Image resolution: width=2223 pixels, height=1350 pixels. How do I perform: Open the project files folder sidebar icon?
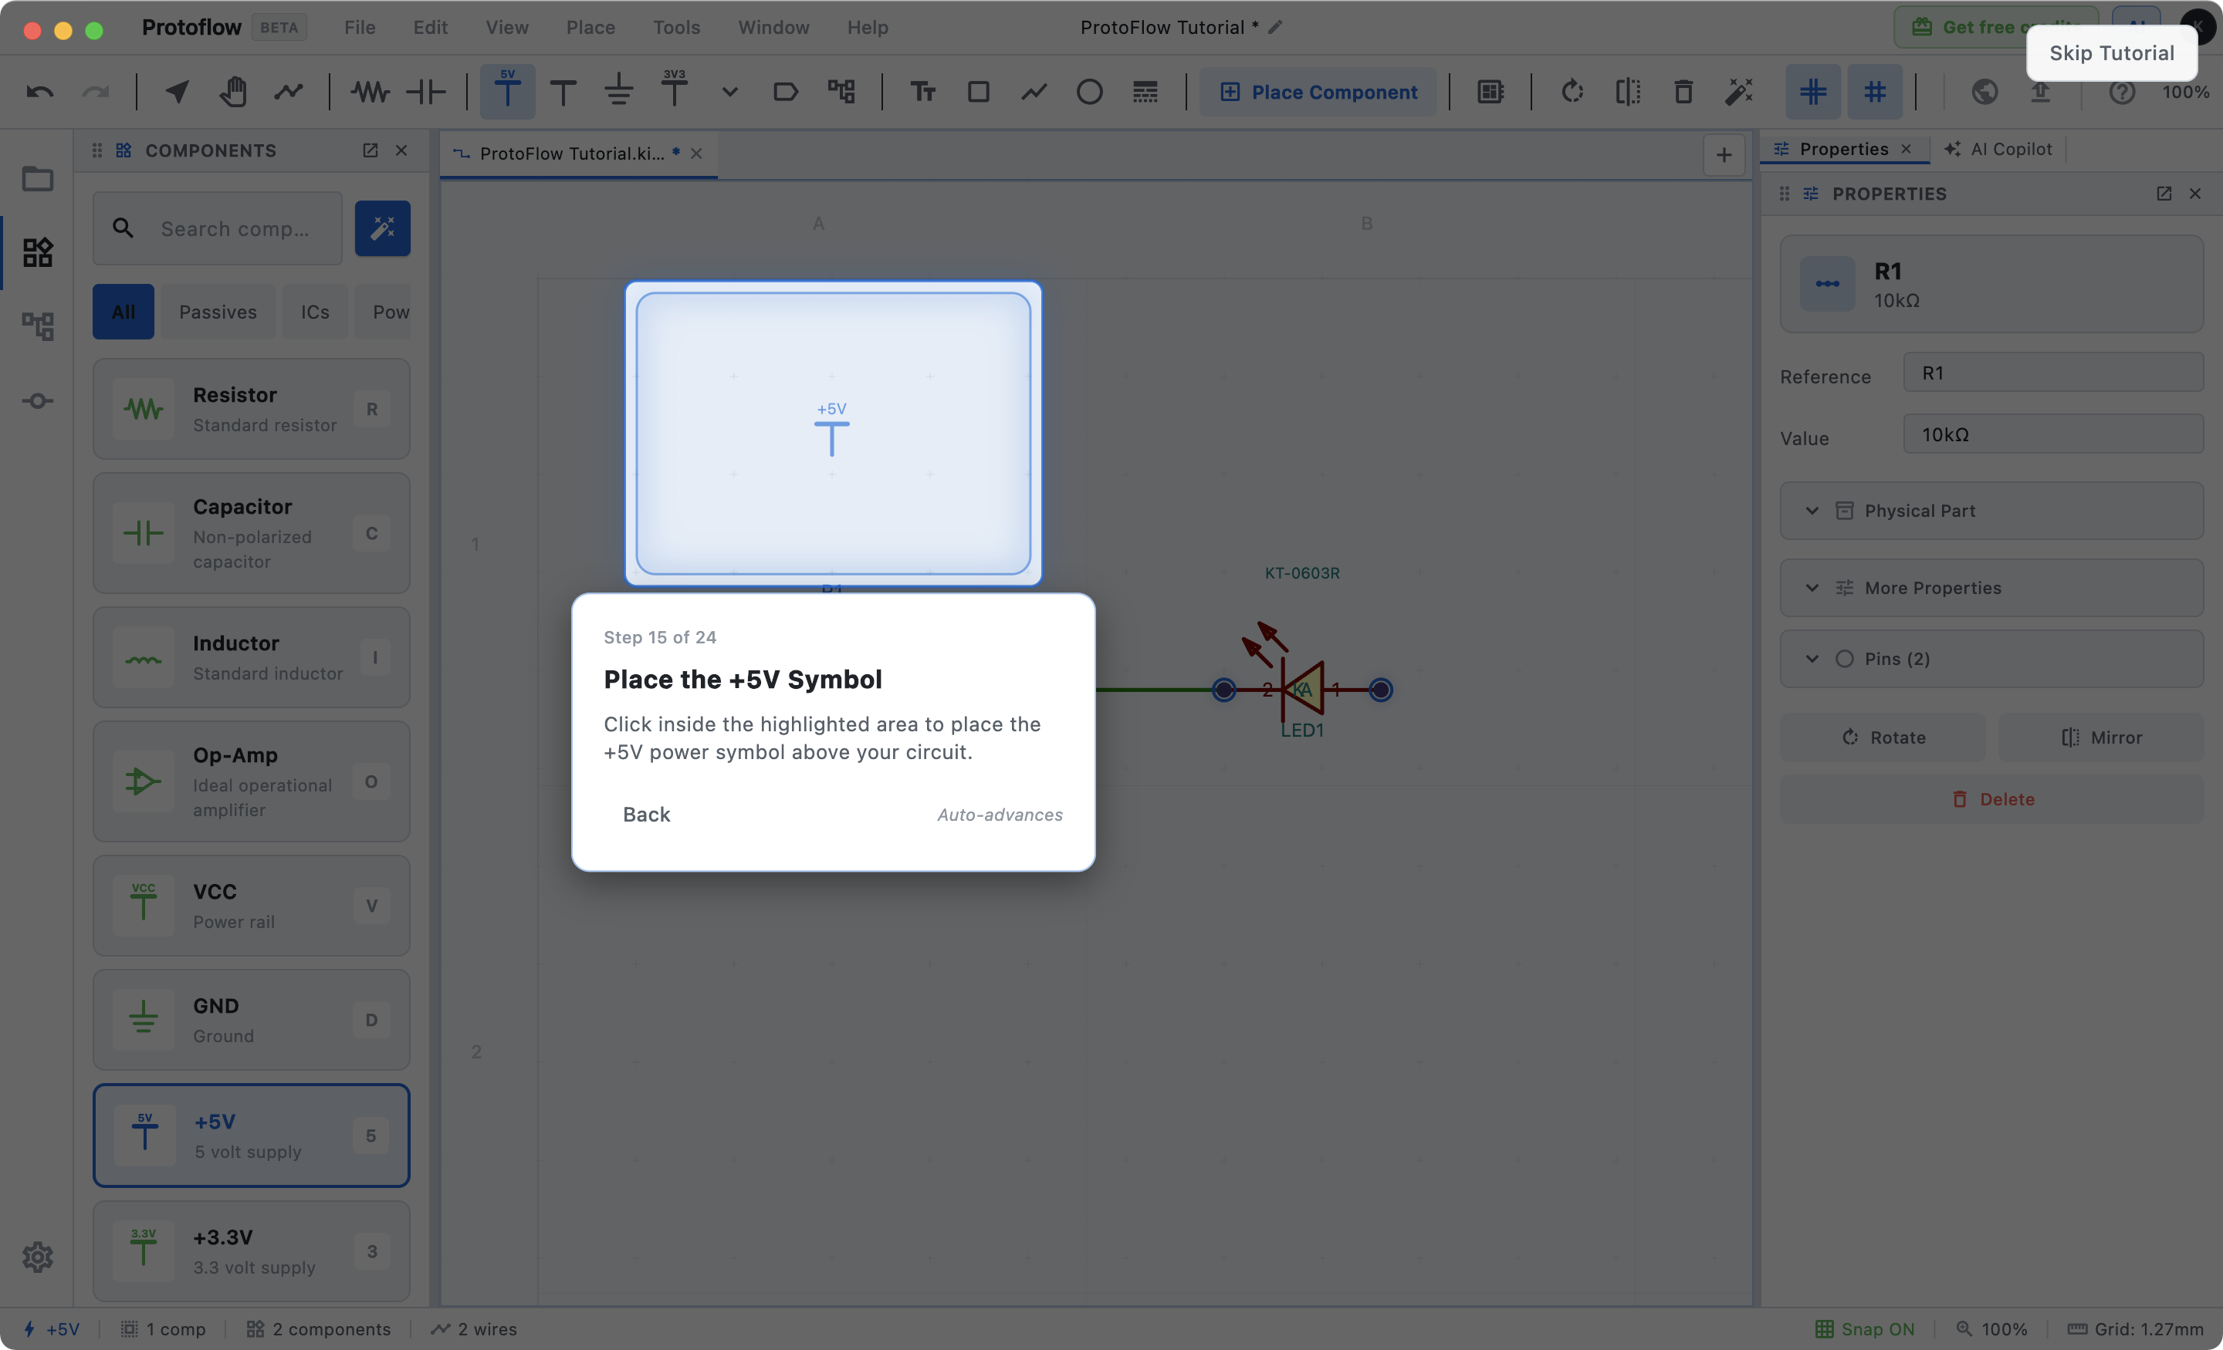(x=37, y=178)
